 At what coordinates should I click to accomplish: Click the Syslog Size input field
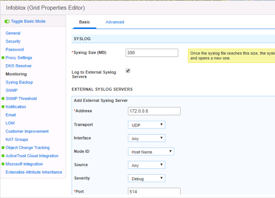coord(152,53)
